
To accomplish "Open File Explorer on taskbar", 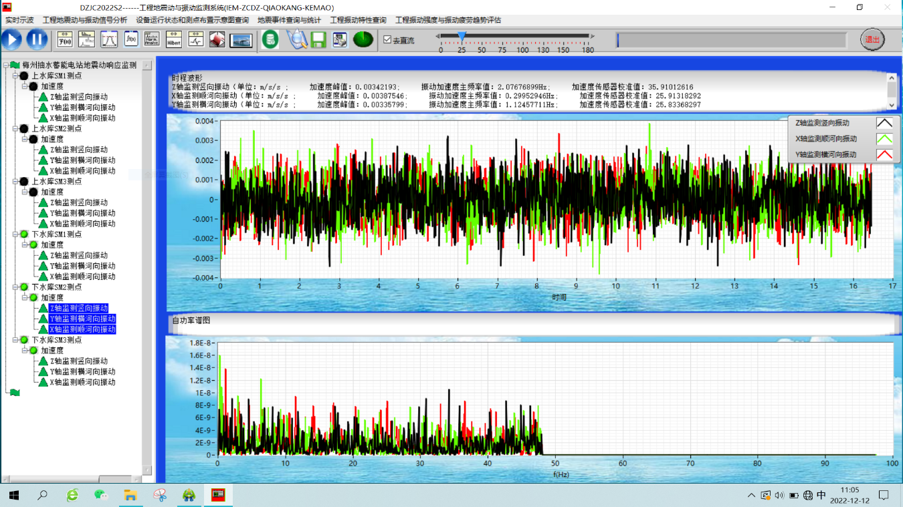I will [130, 495].
